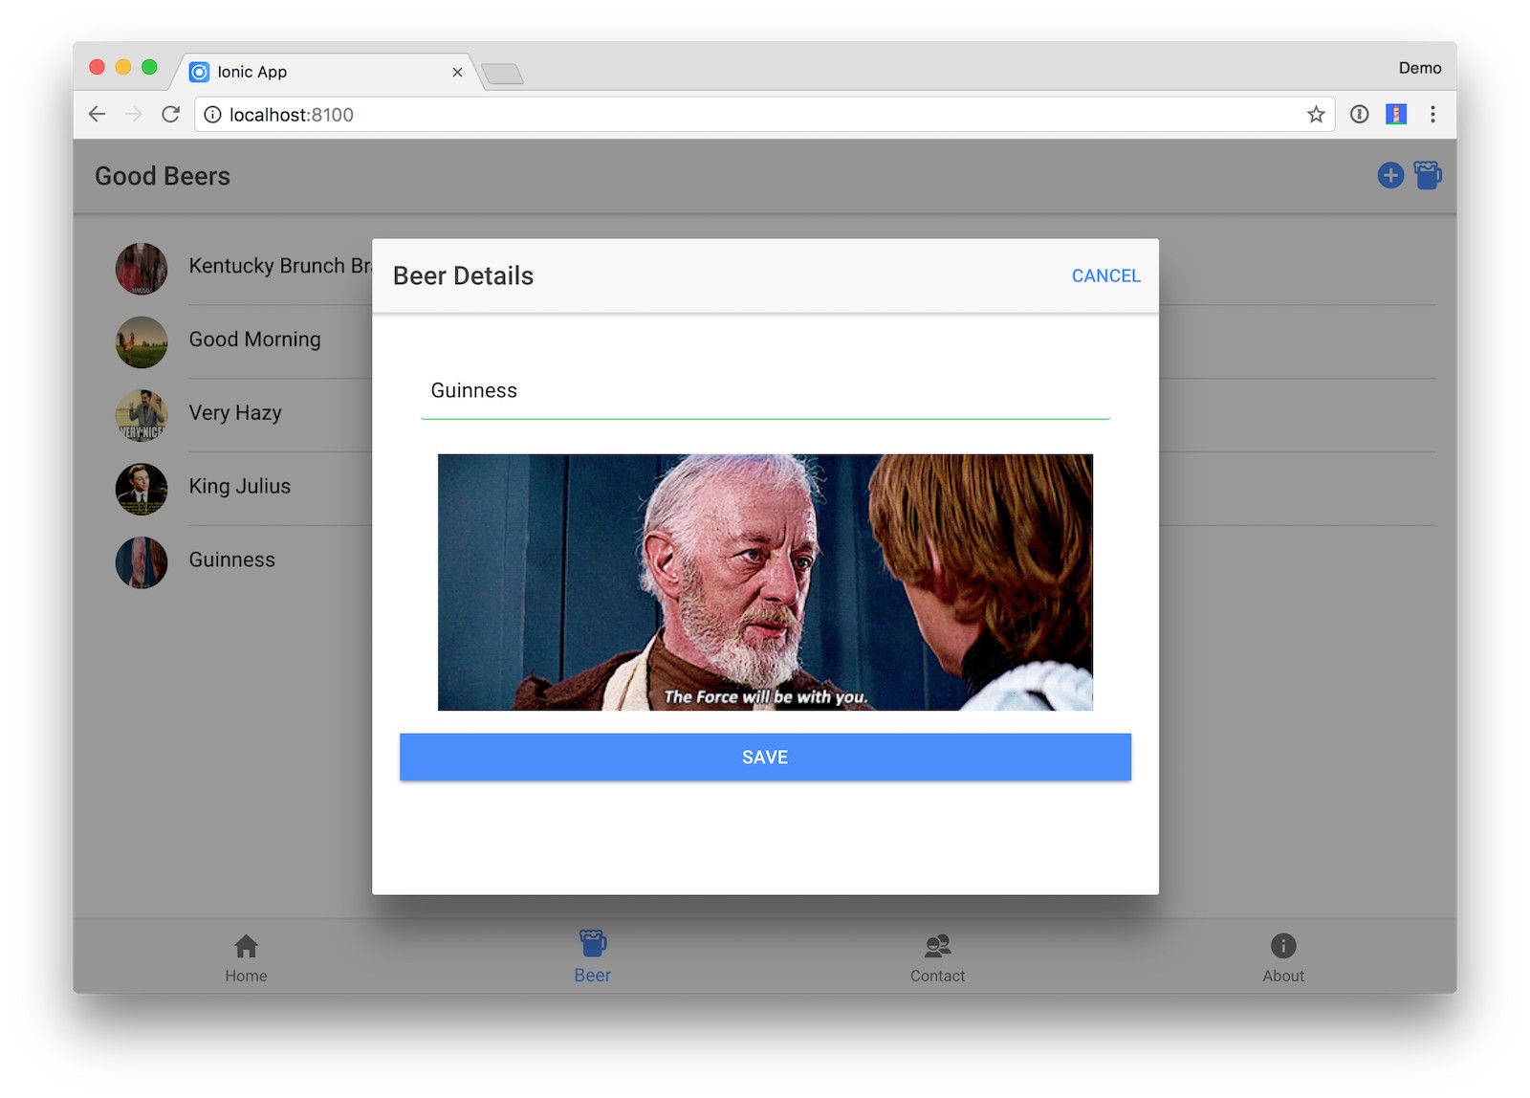This screenshot has width=1530, height=1098.
Task: Open the Contact tab
Action: tap(937, 958)
